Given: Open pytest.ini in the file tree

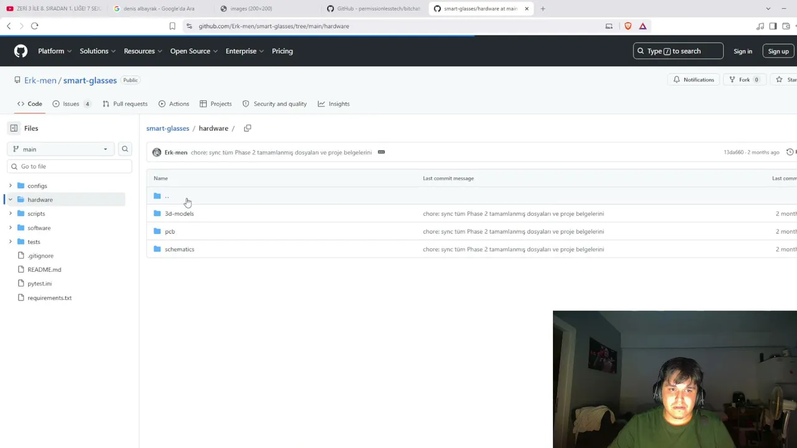Looking at the screenshot, I should pyautogui.click(x=39, y=284).
